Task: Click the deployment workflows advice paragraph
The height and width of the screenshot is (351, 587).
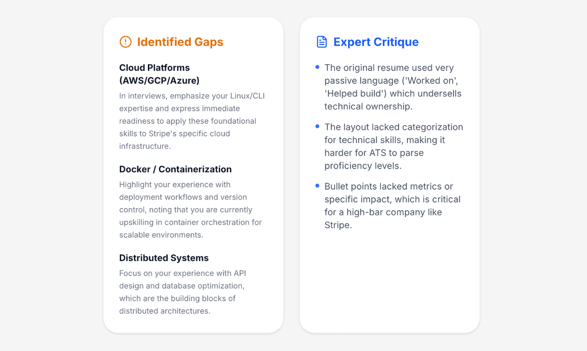Action: click(190, 210)
